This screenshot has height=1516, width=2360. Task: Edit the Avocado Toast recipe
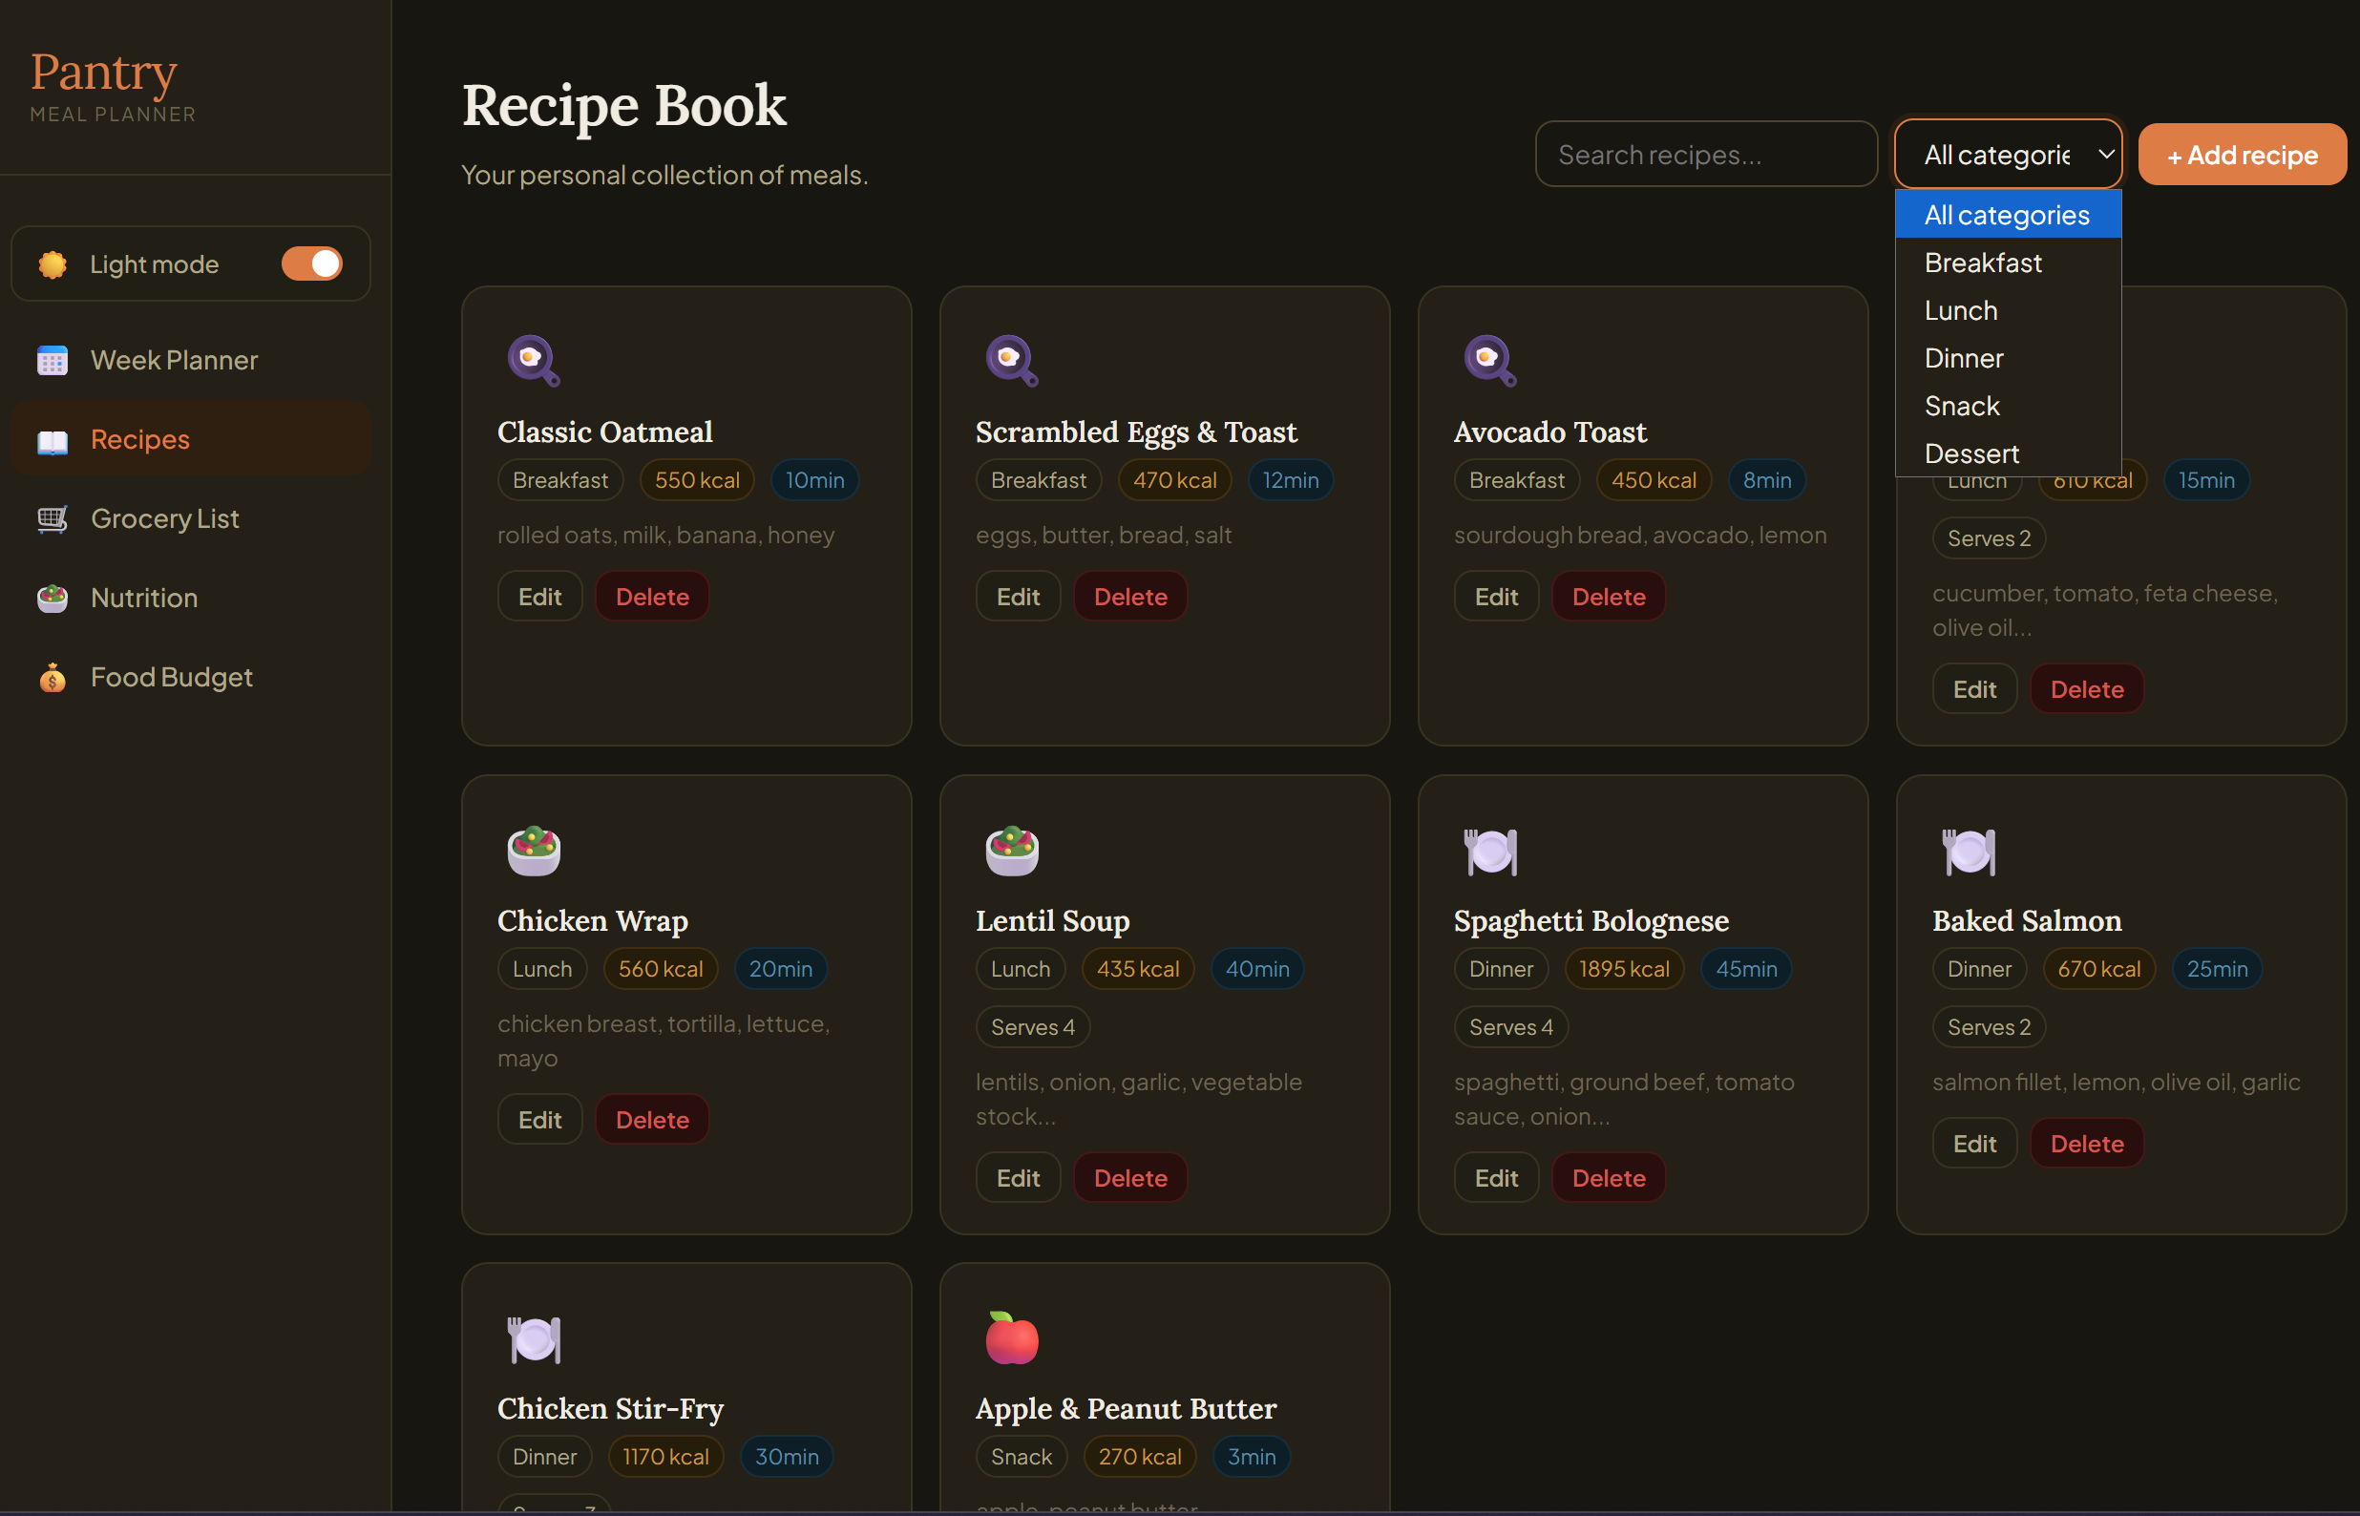1495,596
